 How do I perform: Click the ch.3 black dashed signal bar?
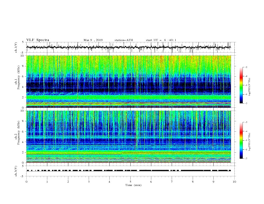[129, 171]
